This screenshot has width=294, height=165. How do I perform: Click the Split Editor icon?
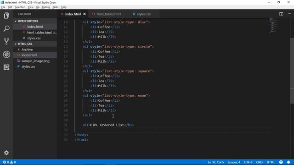click(x=281, y=14)
